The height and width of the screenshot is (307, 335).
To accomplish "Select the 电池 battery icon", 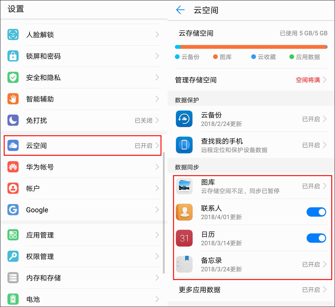I will click(12, 298).
